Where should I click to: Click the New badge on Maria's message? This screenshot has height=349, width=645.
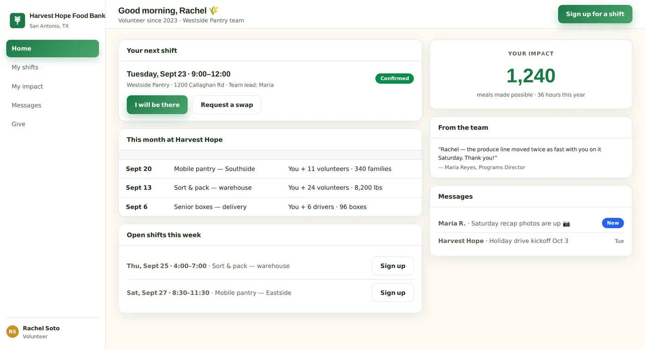(x=613, y=223)
